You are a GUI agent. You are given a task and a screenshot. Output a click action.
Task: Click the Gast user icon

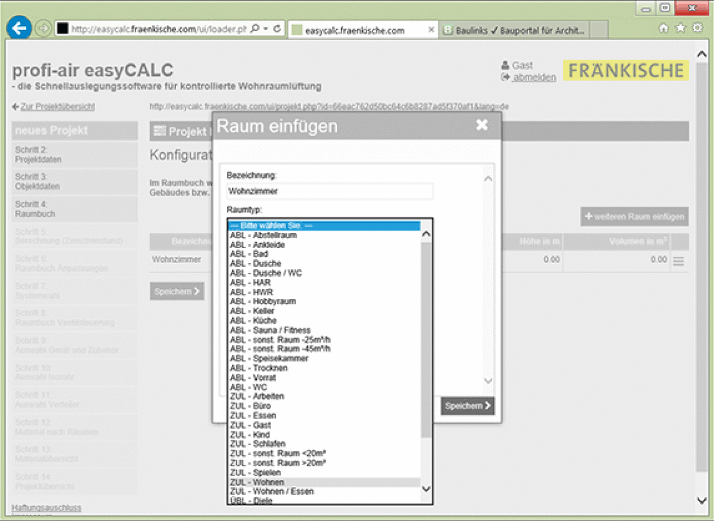tap(505, 65)
